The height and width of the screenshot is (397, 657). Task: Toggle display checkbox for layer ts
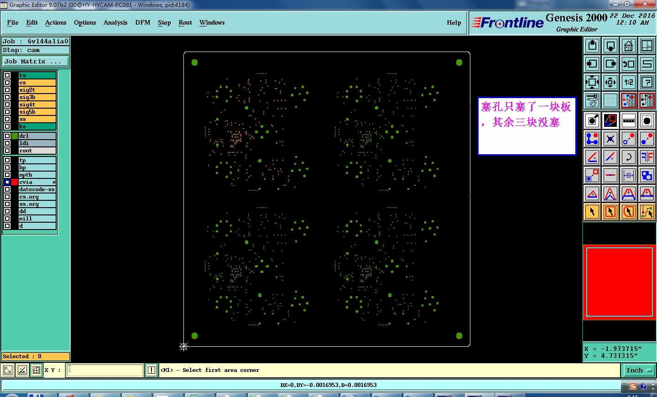click(7, 75)
